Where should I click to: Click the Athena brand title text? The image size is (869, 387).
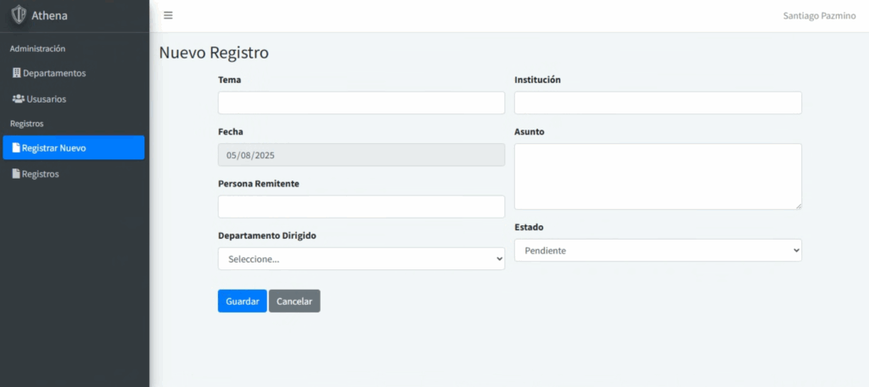[49, 15]
